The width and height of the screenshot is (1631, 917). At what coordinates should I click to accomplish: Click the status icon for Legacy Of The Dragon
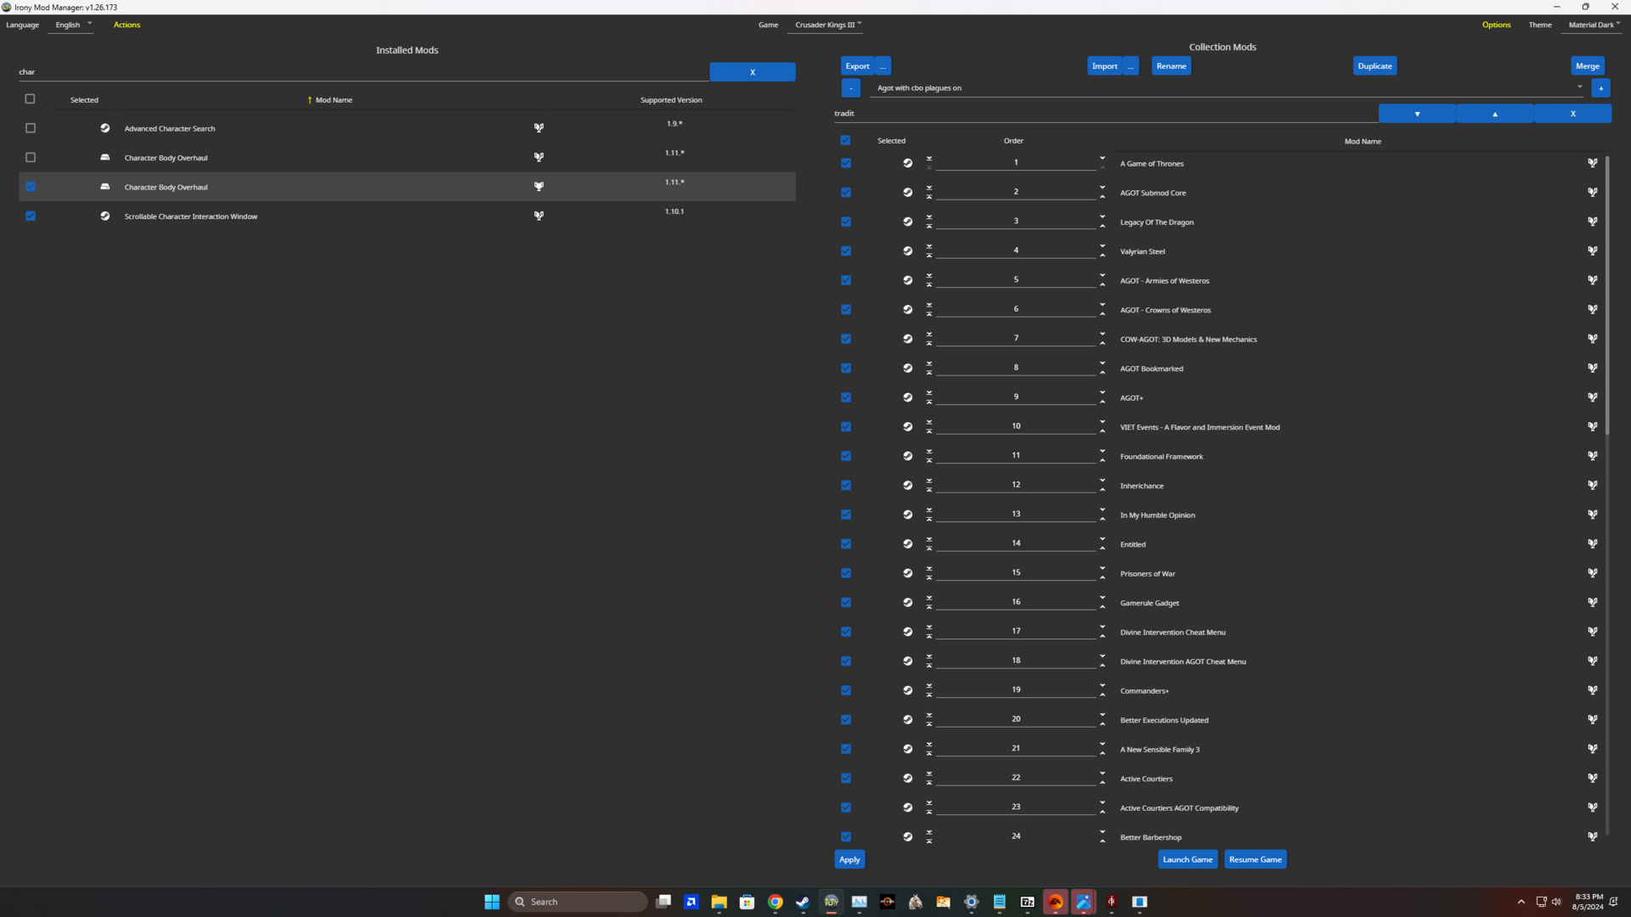[x=1593, y=222]
